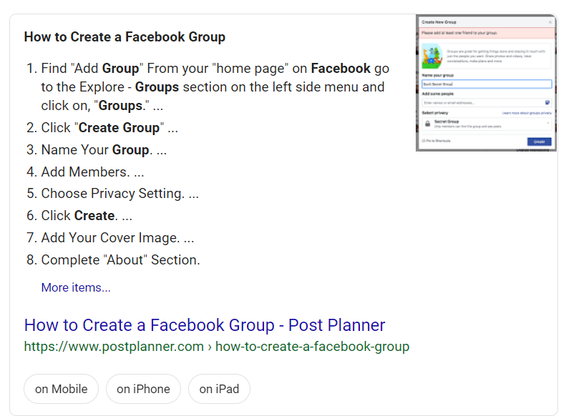The image size is (566, 416).
Task: Close the Create New Group dialog X
Action: coord(550,22)
